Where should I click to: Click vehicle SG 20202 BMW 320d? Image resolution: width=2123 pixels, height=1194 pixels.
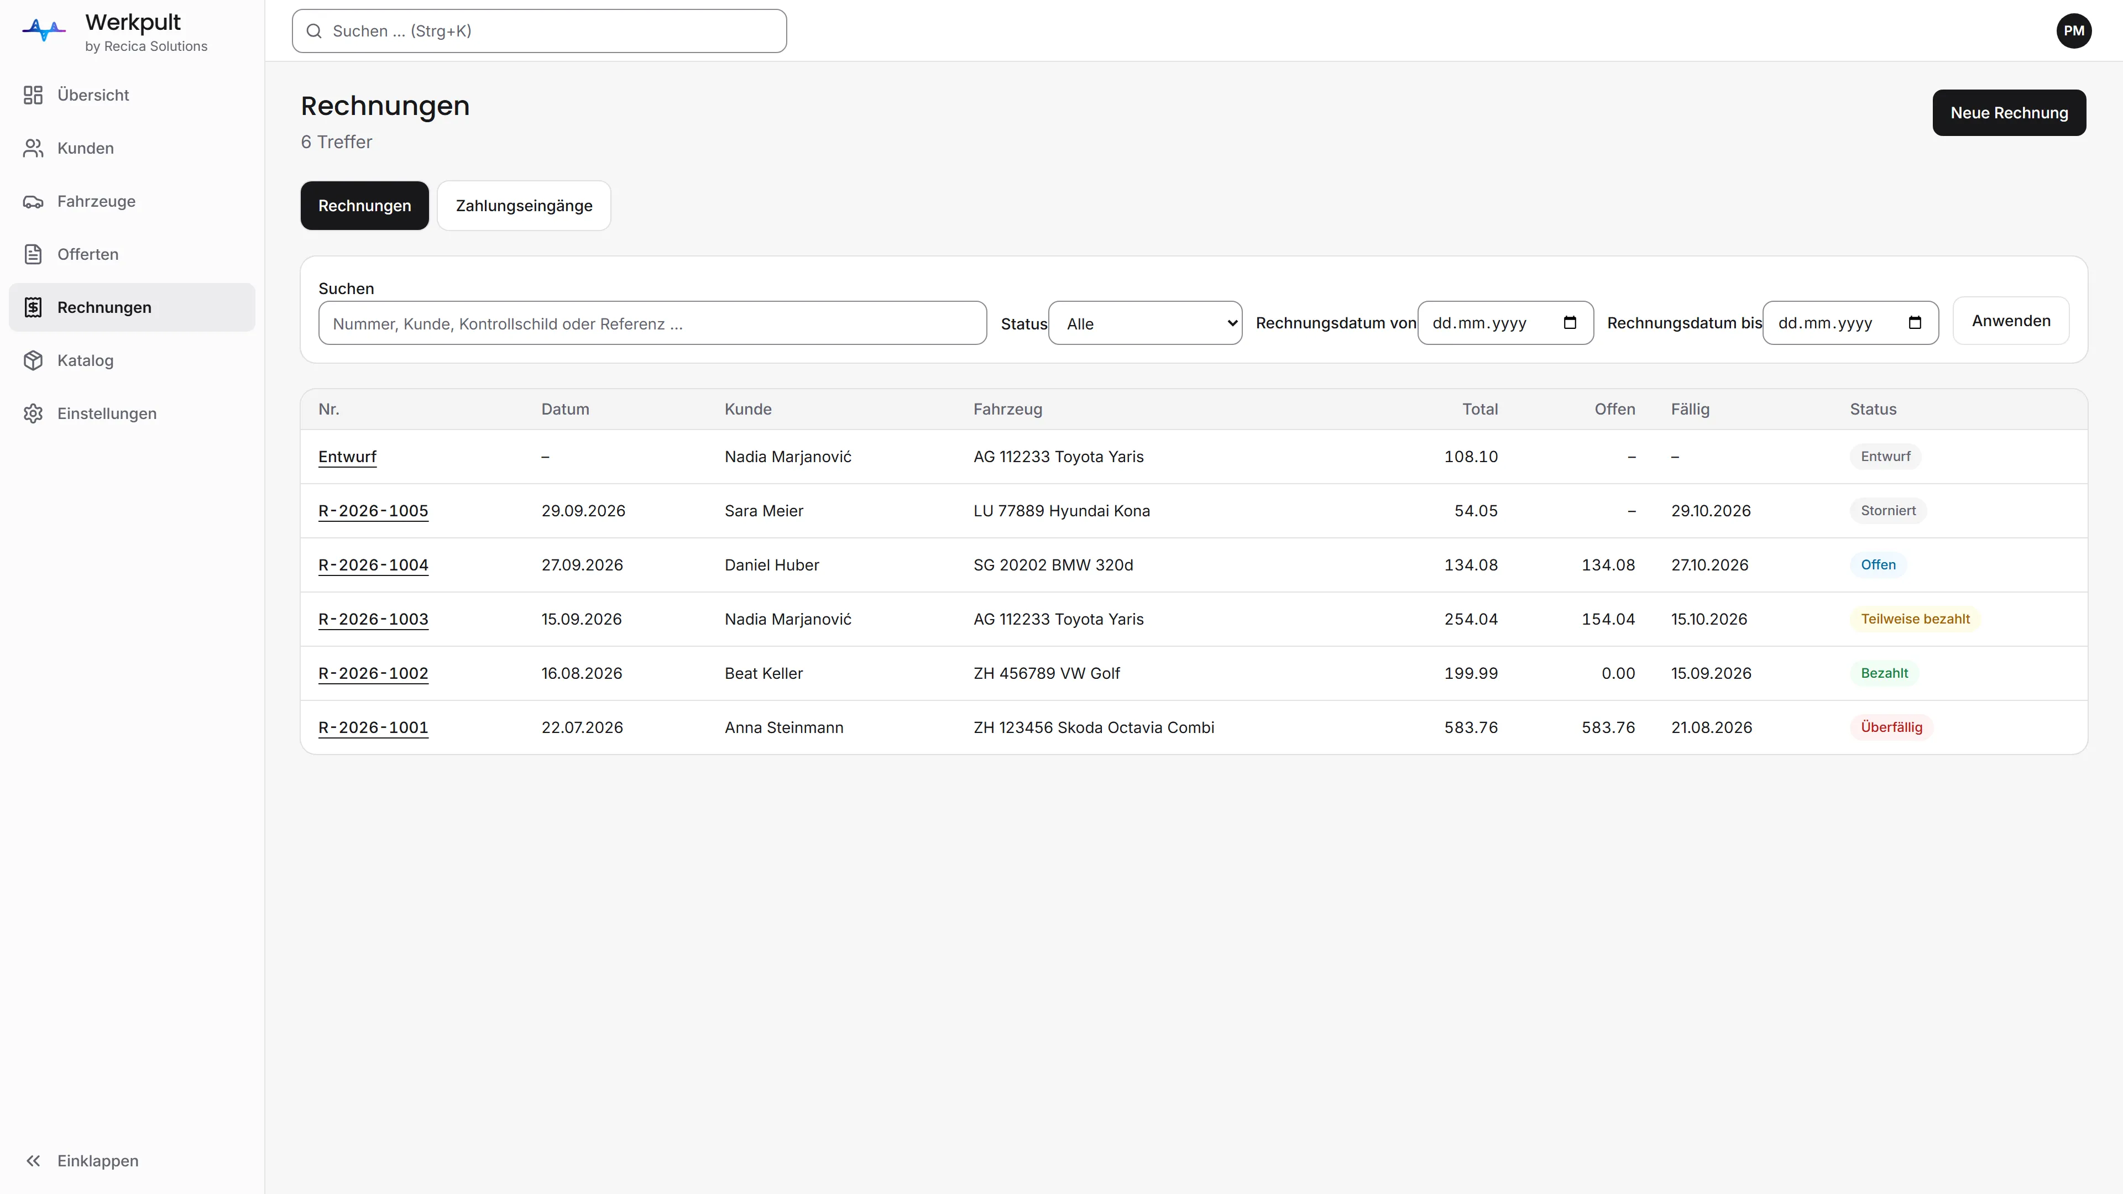click(x=1053, y=565)
